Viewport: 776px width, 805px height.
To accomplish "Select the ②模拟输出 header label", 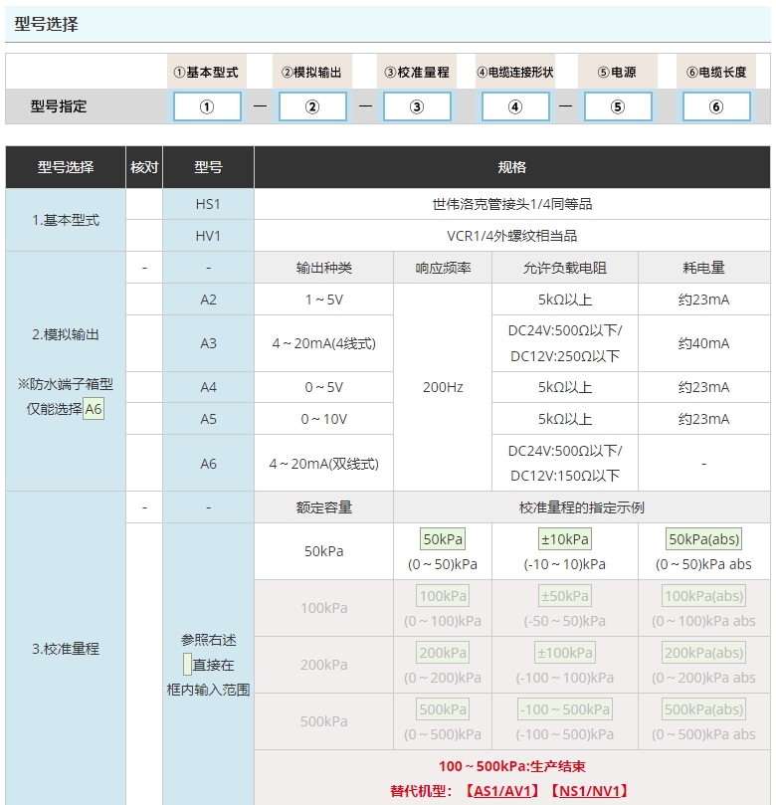I will 312,72.
